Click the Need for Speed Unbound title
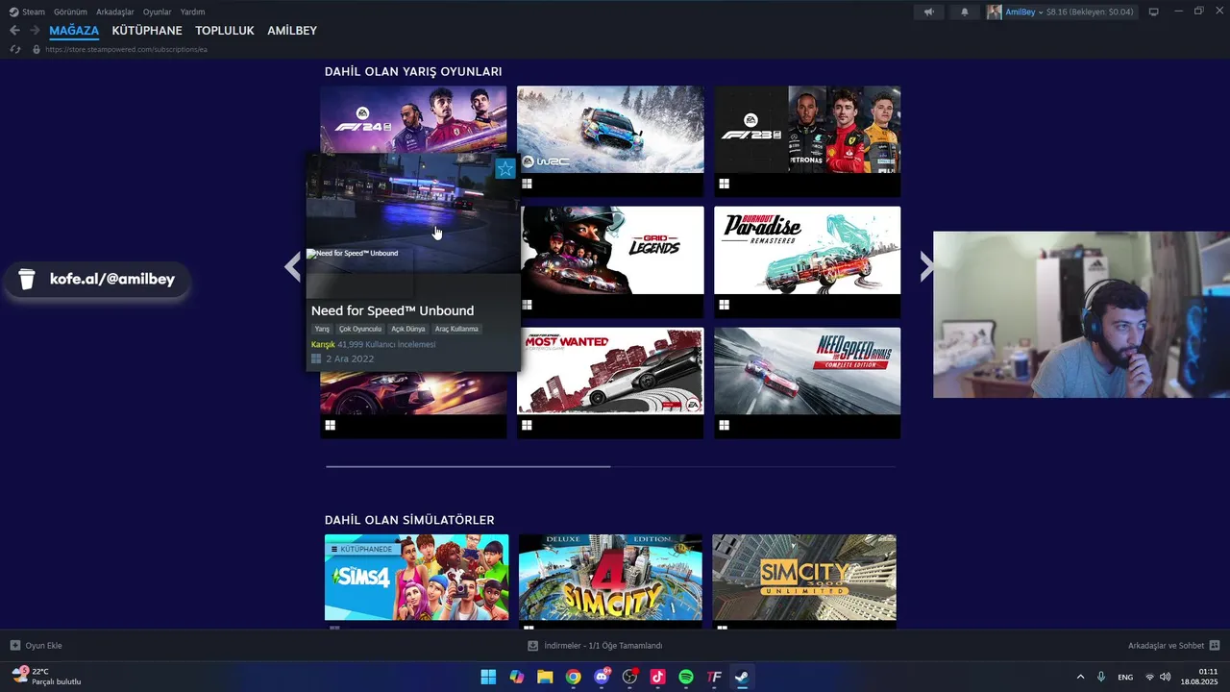This screenshot has width=1230, height=692. [392, 310]
